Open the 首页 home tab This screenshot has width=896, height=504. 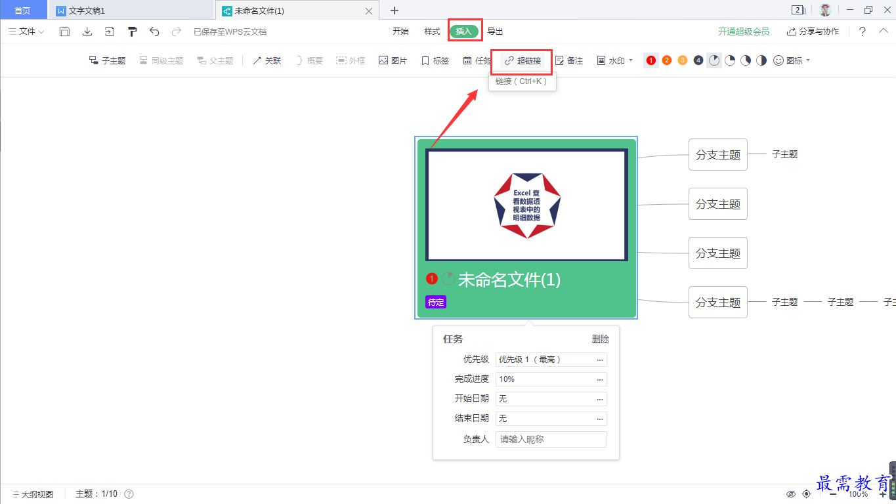coord(22,10)
